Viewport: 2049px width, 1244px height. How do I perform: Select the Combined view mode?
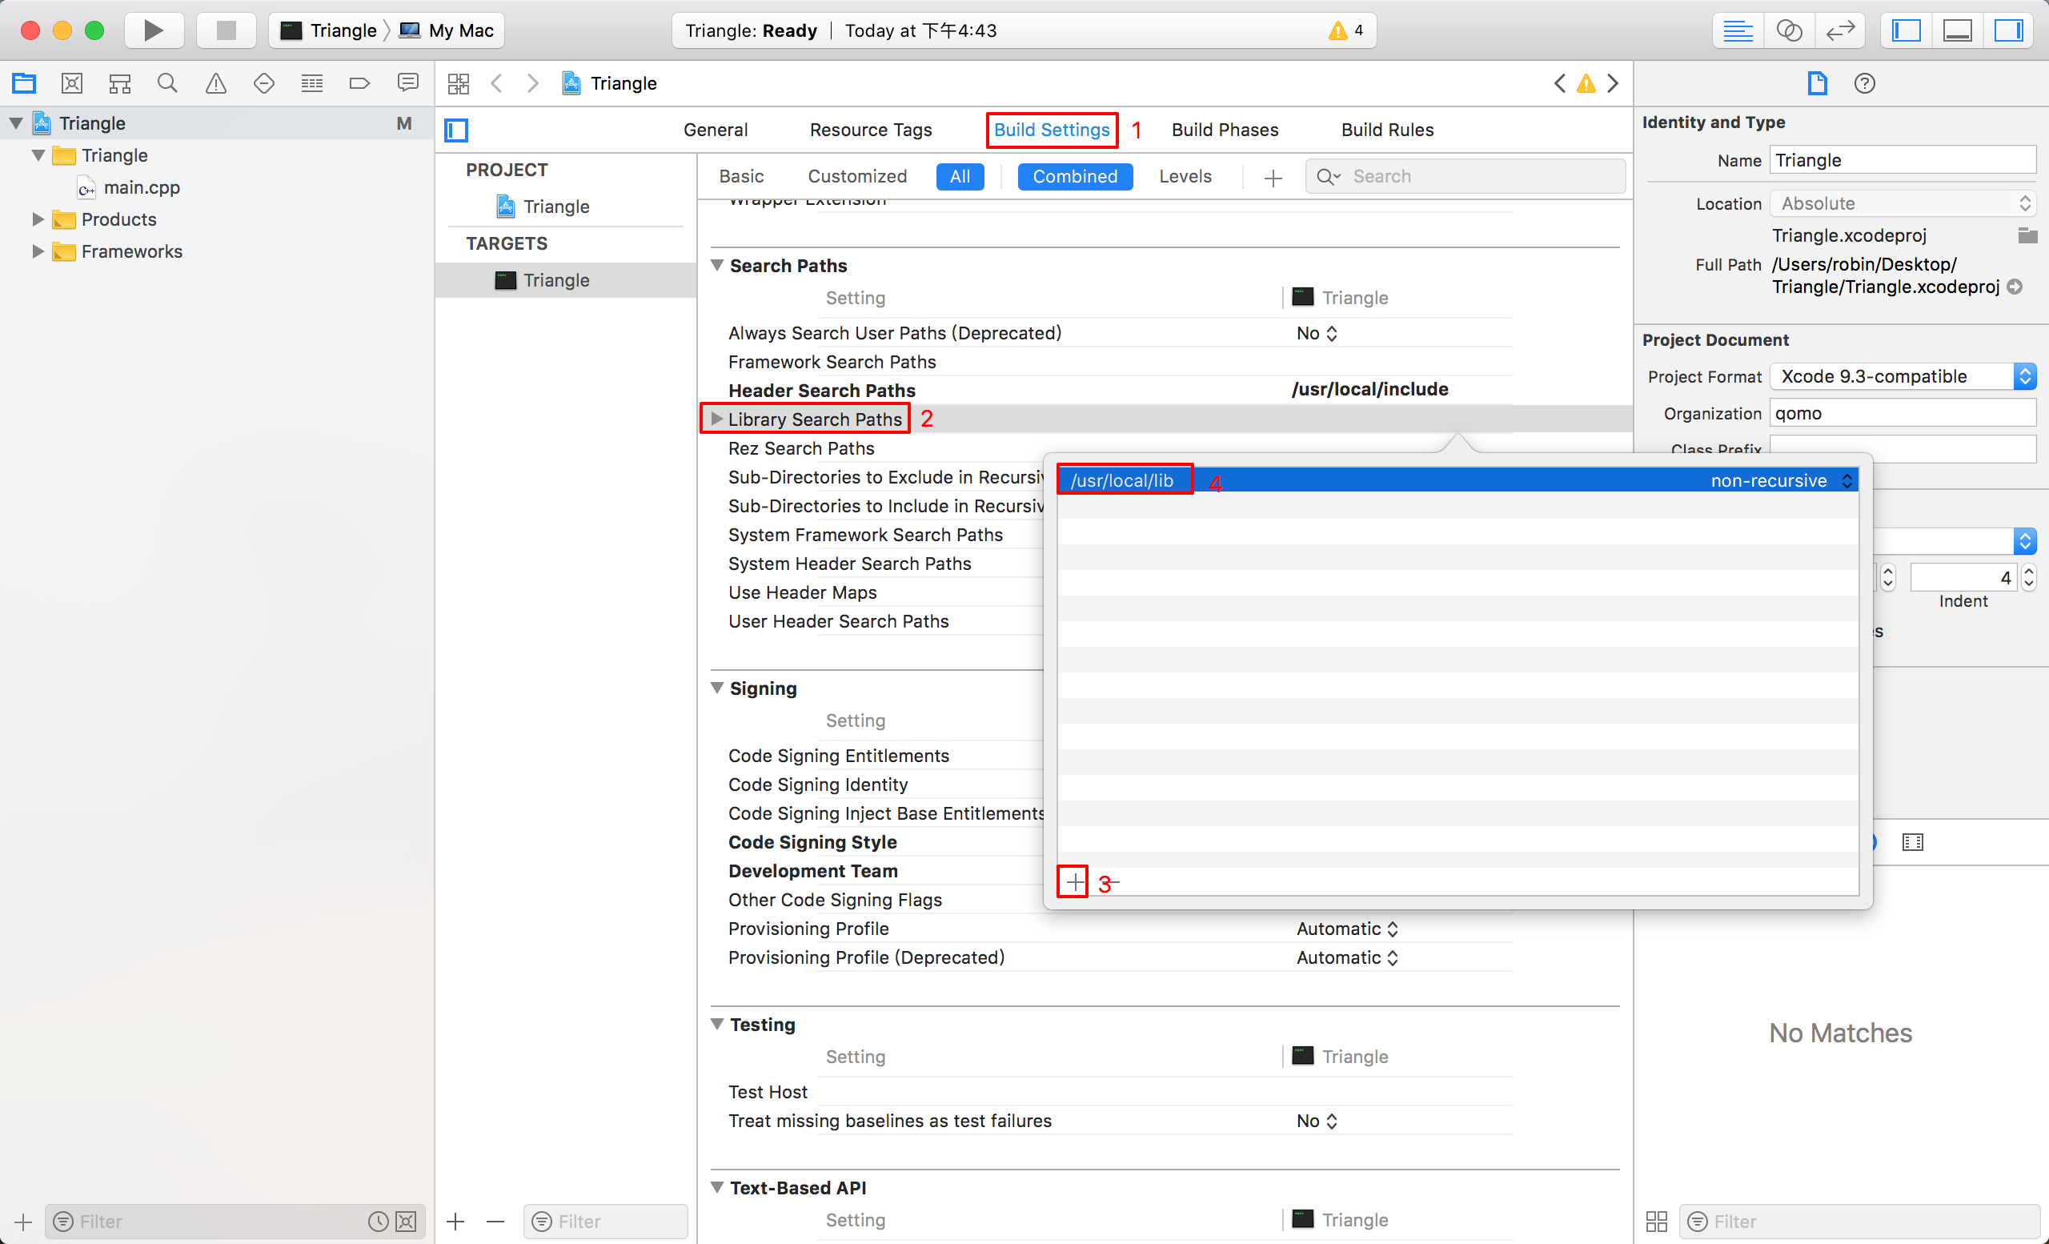[1074, 176]
